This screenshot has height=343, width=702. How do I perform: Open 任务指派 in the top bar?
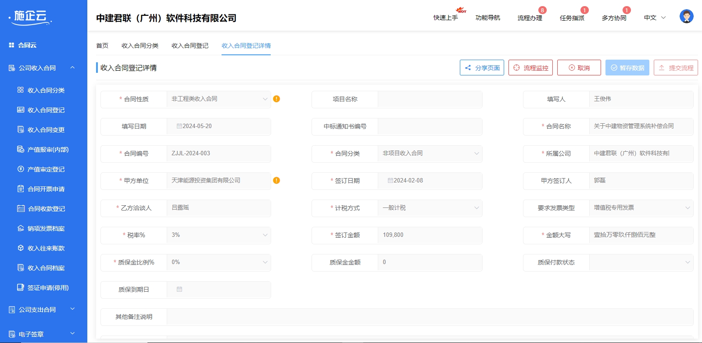click(x=572, y=18)
